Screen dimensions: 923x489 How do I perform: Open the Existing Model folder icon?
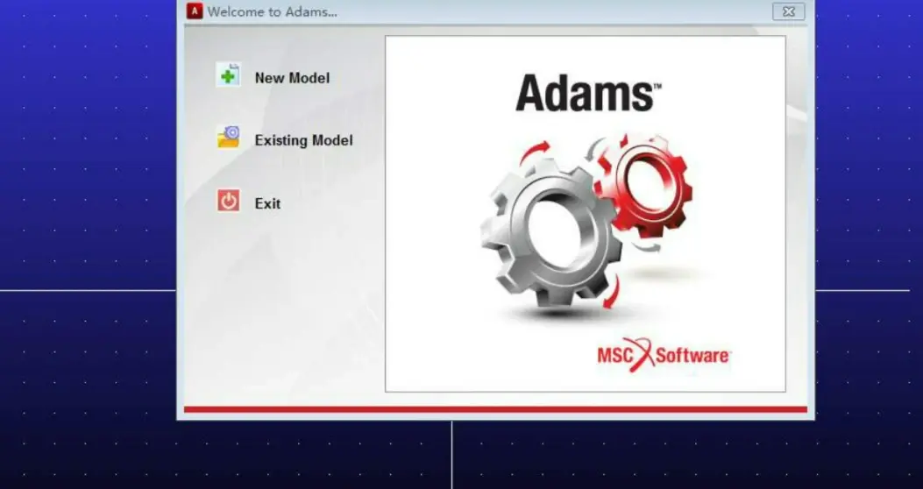[x=229, y=137]
